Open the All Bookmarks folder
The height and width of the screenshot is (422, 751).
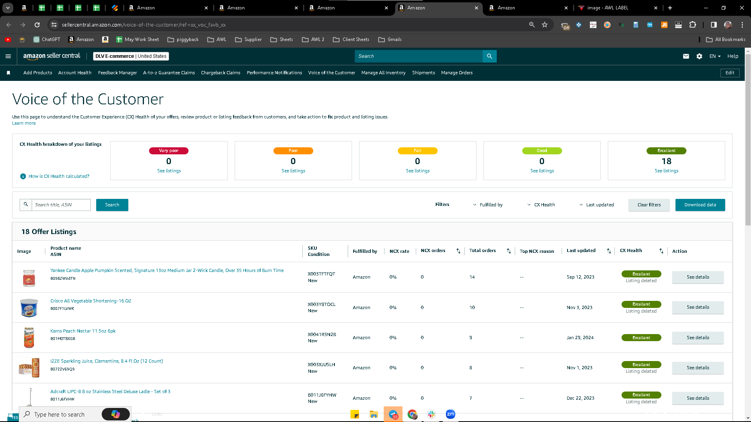pos(726,39)
